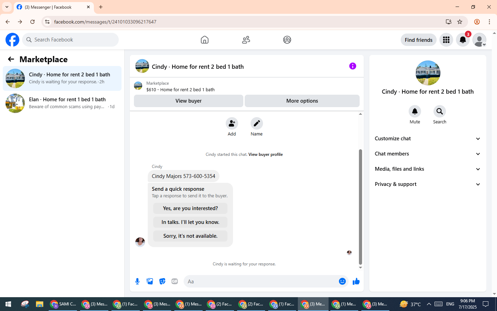497x311 pixels.
Task: Search in conversation magnifier icon
Action: pos(440,111)
